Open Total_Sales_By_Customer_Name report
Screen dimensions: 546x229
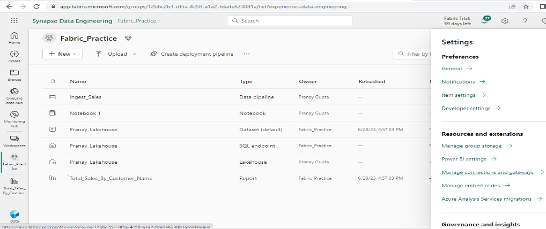tap(110, 178)
